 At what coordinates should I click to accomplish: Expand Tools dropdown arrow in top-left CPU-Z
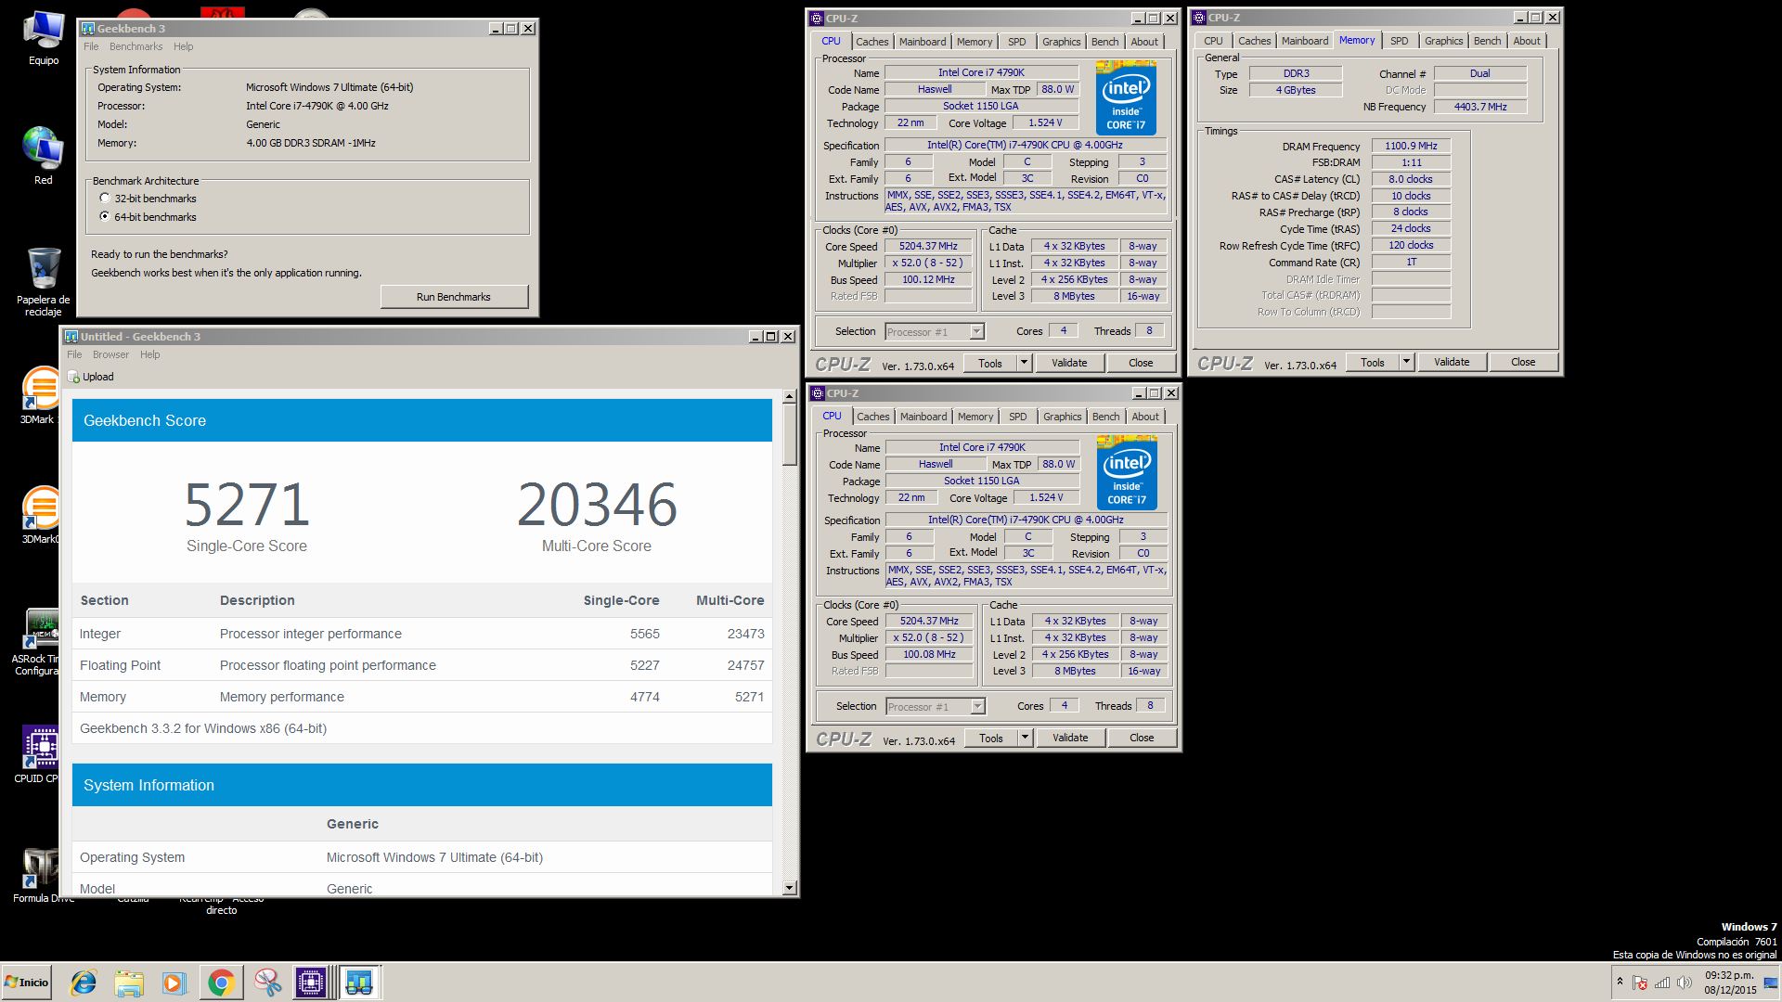1024,363
